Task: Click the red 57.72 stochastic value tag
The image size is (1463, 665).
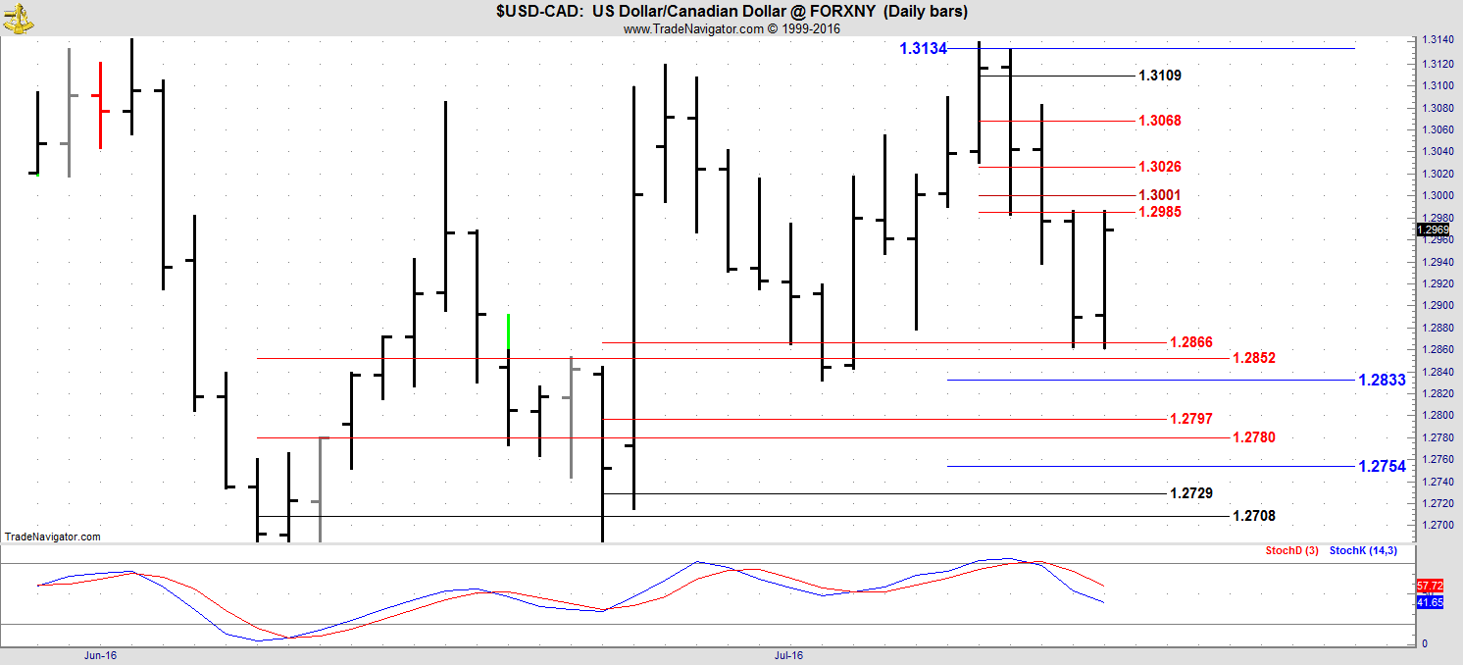Action: pos(1430,585)
